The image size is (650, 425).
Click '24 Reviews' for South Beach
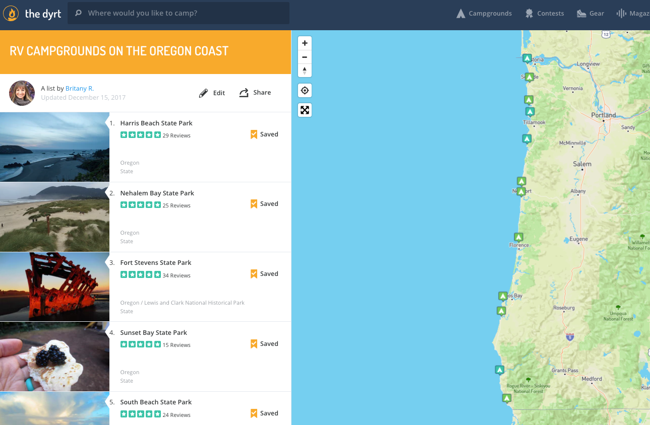[176, 415]
